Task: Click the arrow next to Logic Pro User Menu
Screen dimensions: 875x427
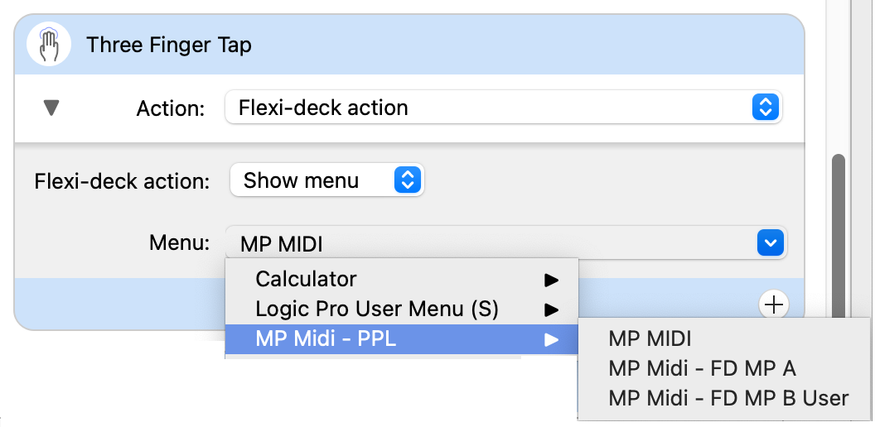Action: [551, 310]
